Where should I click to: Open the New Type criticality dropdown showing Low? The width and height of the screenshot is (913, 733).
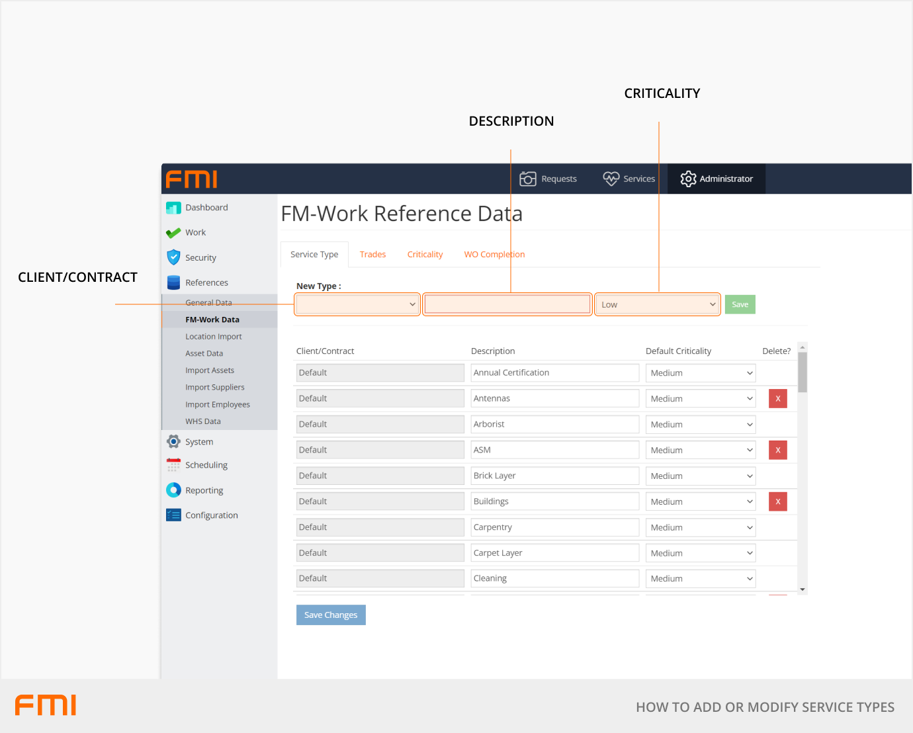[658, 304]
